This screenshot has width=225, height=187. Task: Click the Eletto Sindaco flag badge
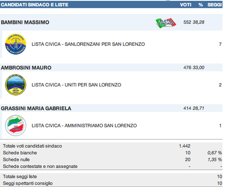click(x=166, y=23)
